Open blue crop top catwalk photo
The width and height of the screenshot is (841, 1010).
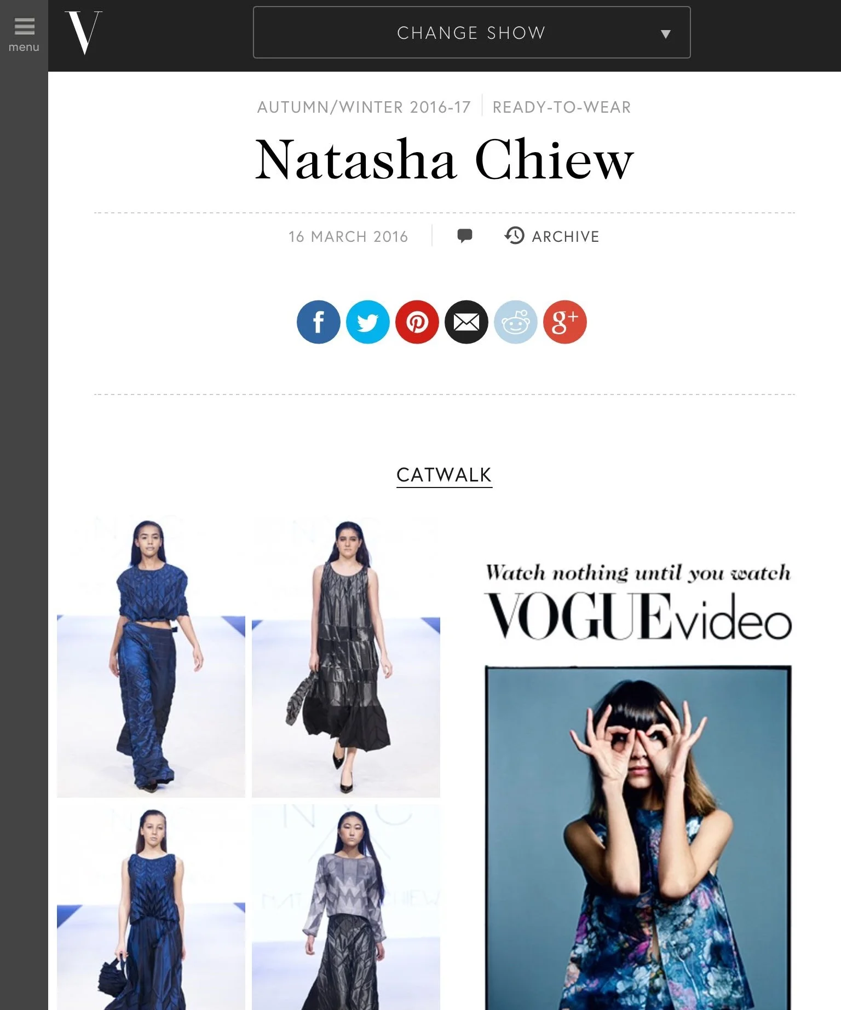[151, 655]
